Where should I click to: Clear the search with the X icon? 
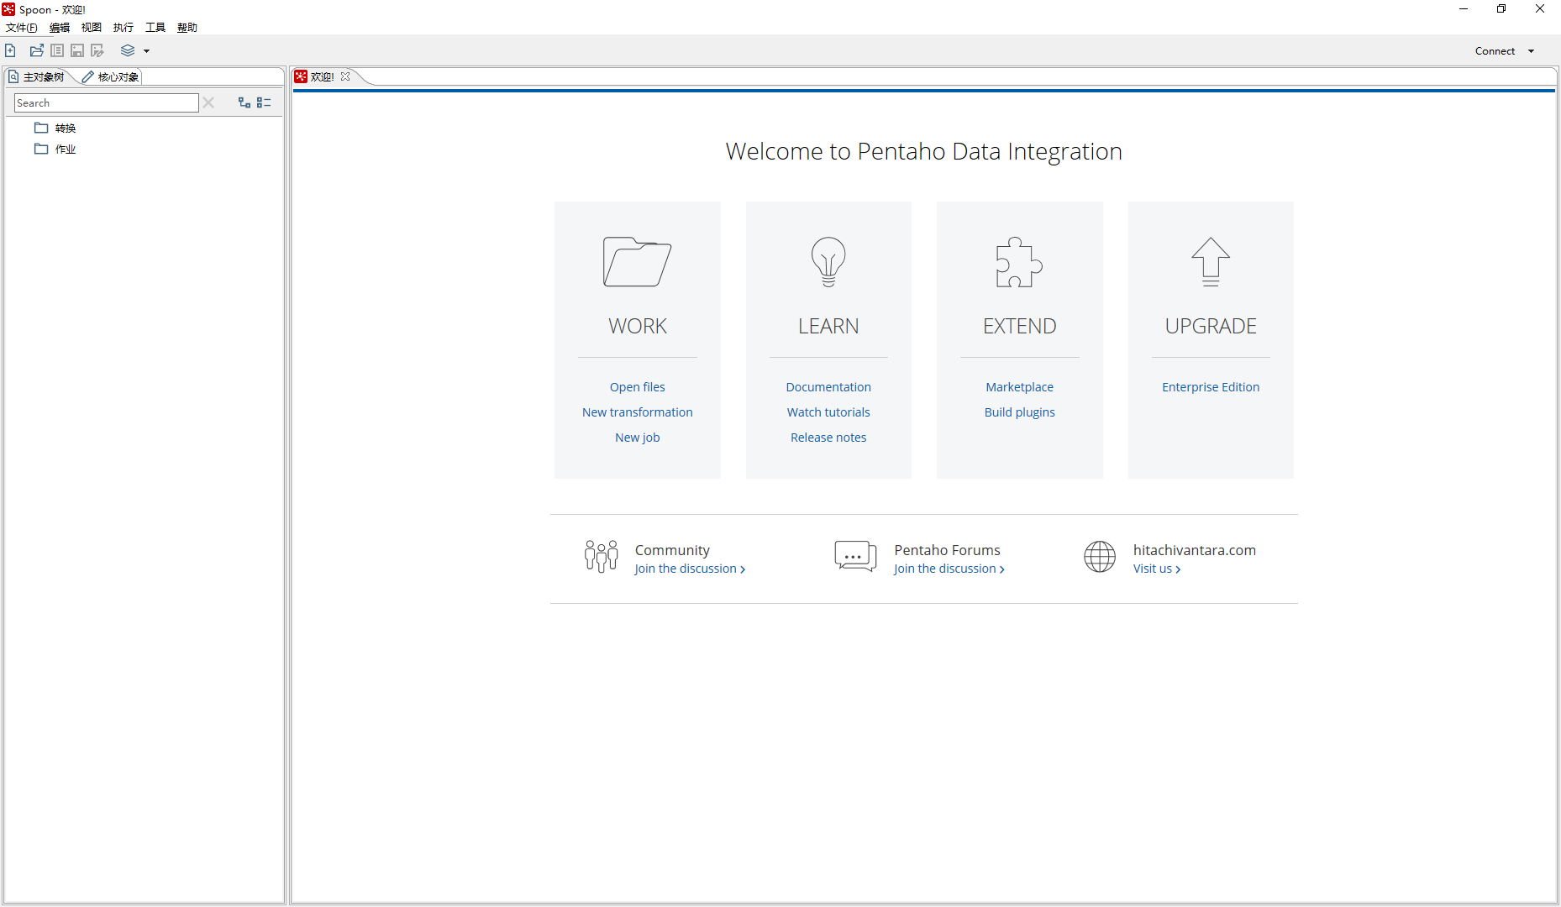point(208,102)
